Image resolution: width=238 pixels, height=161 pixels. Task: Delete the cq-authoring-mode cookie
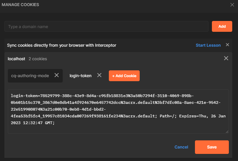[x=57, y=75]
